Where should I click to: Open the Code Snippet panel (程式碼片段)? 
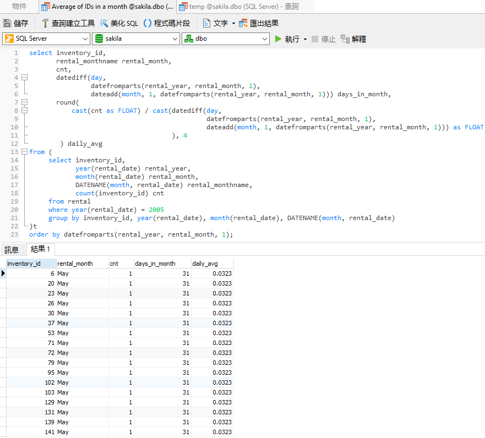coord(167,23)
